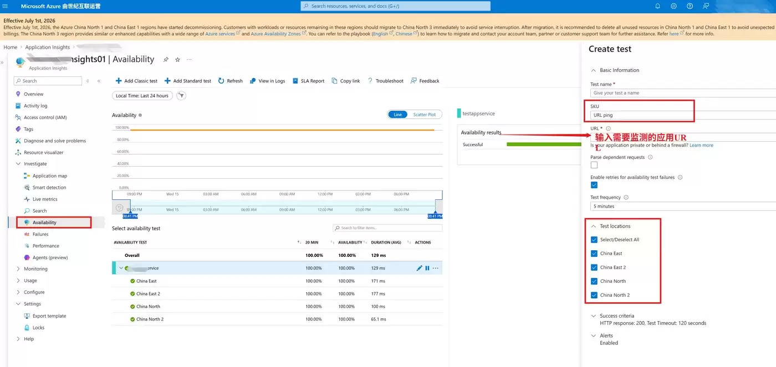Edit the test with the pencil icon
This screenshot has width=776, height=367.
pyautogui.click(x=419, y=268)
